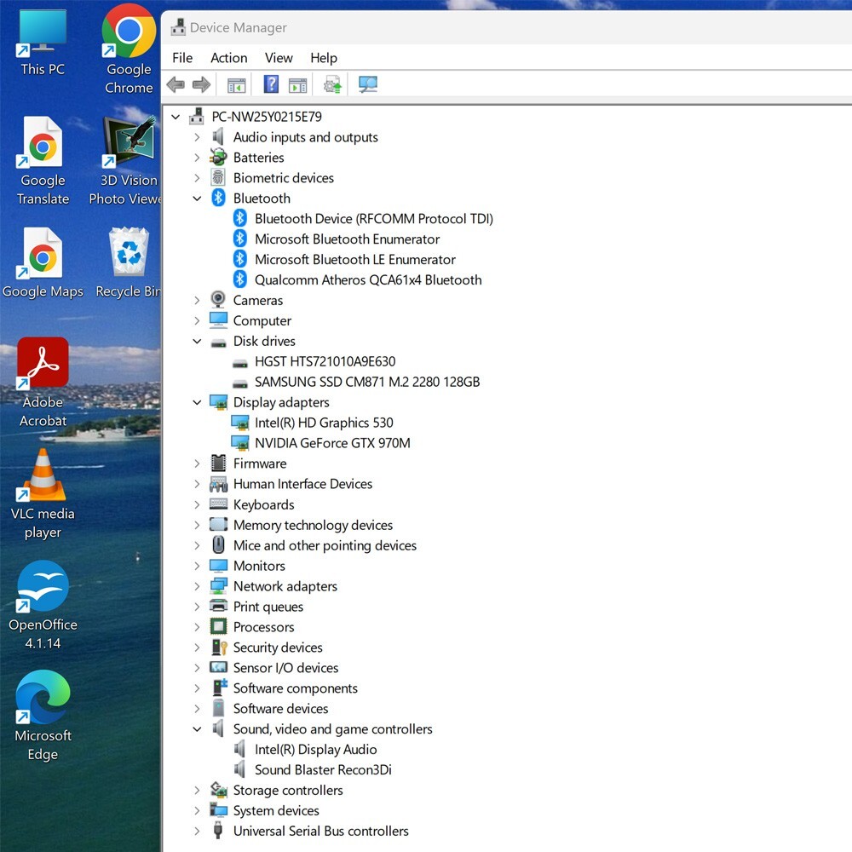Click the Universal Serial Bus plug icon
Image resolution: width=852 pixels, height=852 pixels.
click(218, 830)
